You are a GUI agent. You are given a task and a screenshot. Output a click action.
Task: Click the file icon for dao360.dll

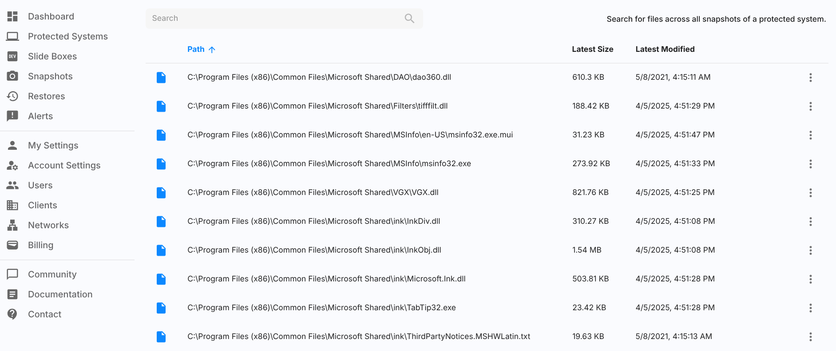click(161, 78)
